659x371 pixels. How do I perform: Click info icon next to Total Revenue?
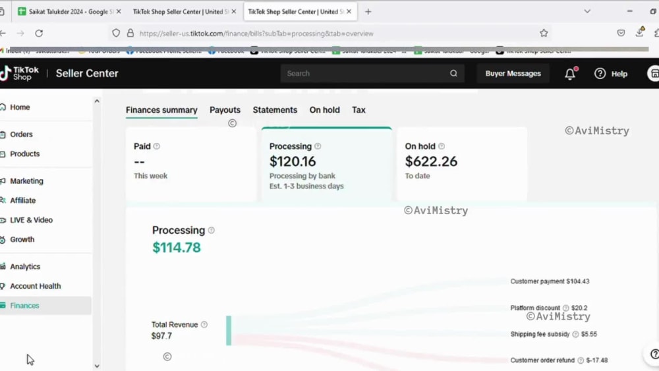coord(204,324)
